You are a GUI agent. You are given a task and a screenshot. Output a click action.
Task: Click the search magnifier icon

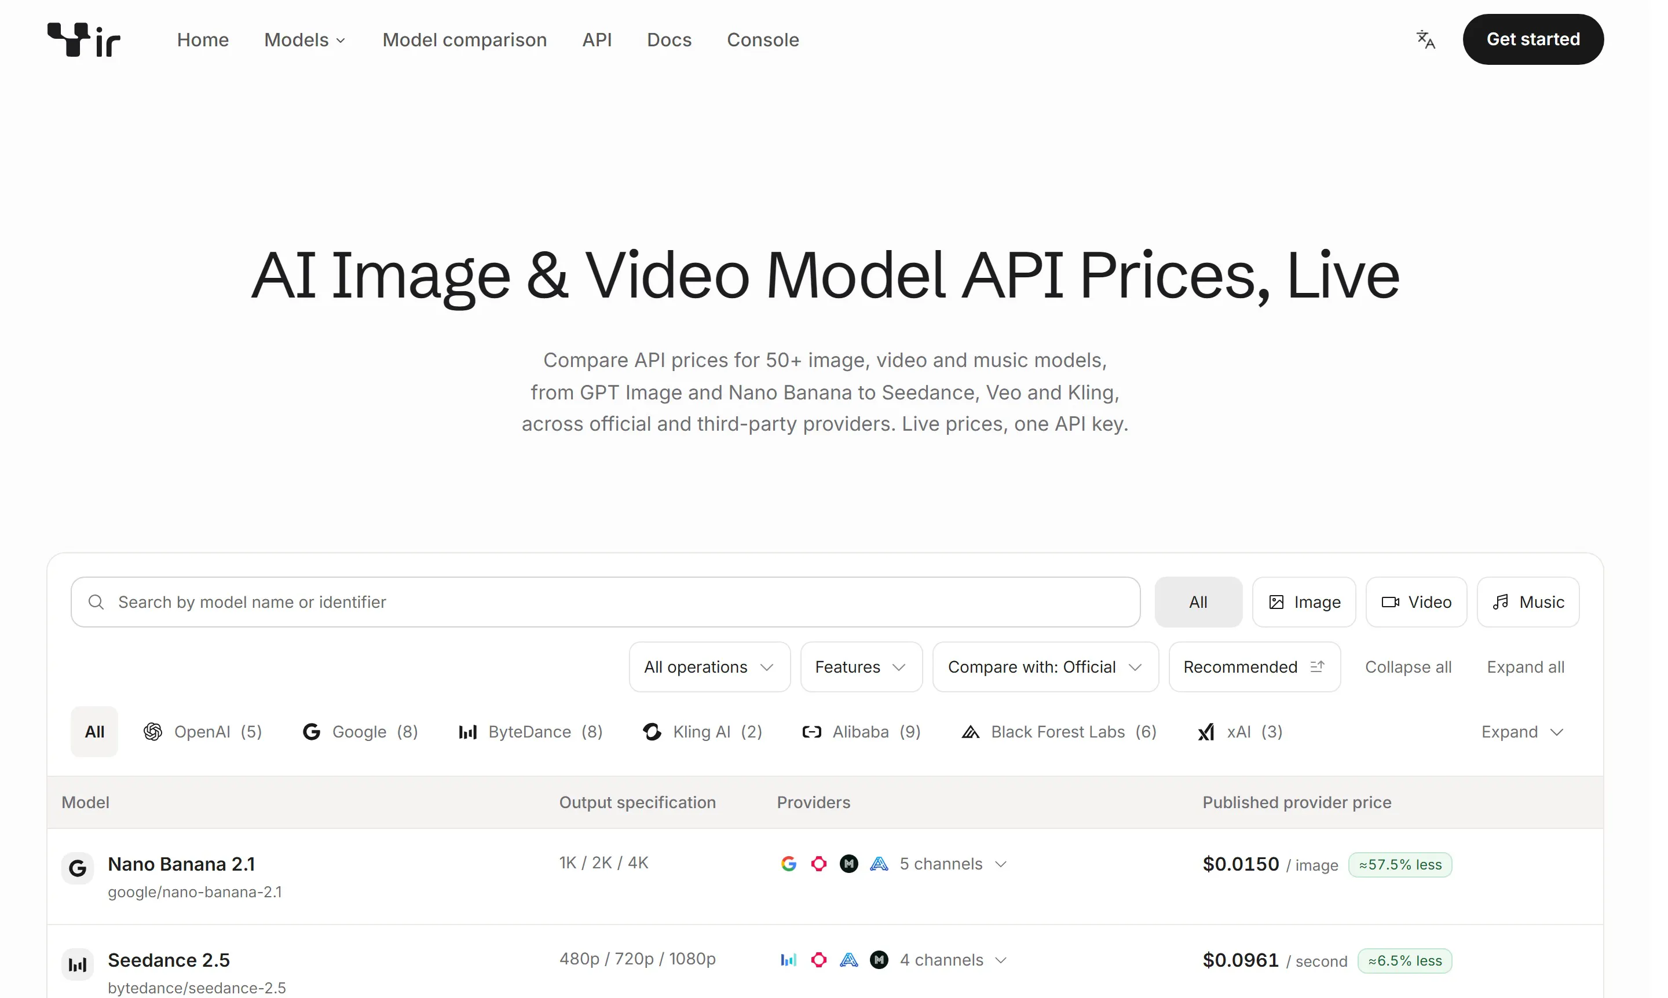click(x=96, y=602)
